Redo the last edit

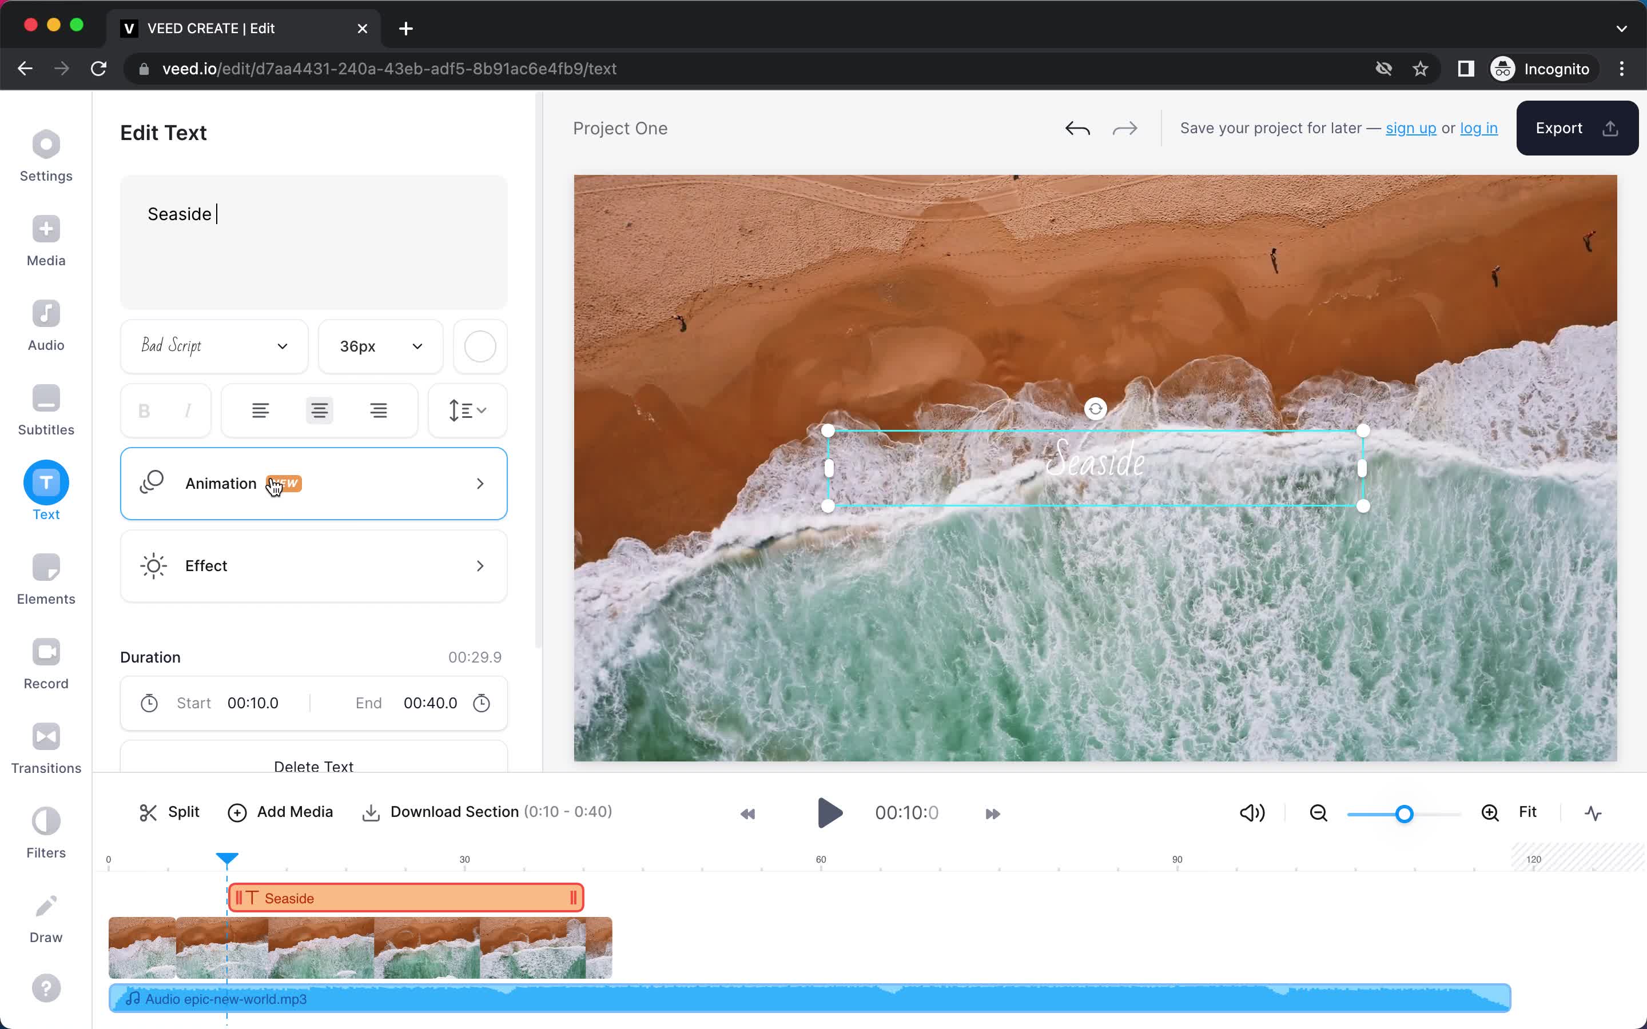[x=1124, y=128]
